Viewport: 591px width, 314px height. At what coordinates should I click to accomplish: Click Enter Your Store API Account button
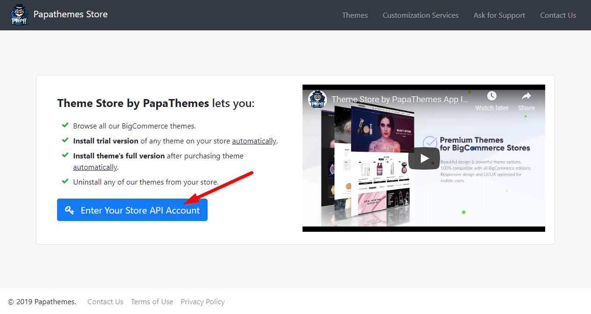[132, 210]
